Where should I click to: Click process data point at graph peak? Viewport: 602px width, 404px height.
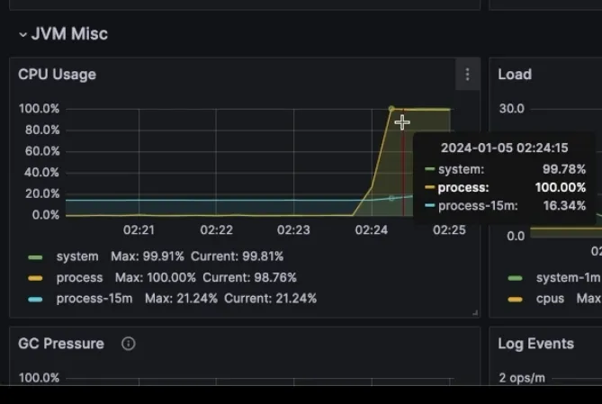391,109
